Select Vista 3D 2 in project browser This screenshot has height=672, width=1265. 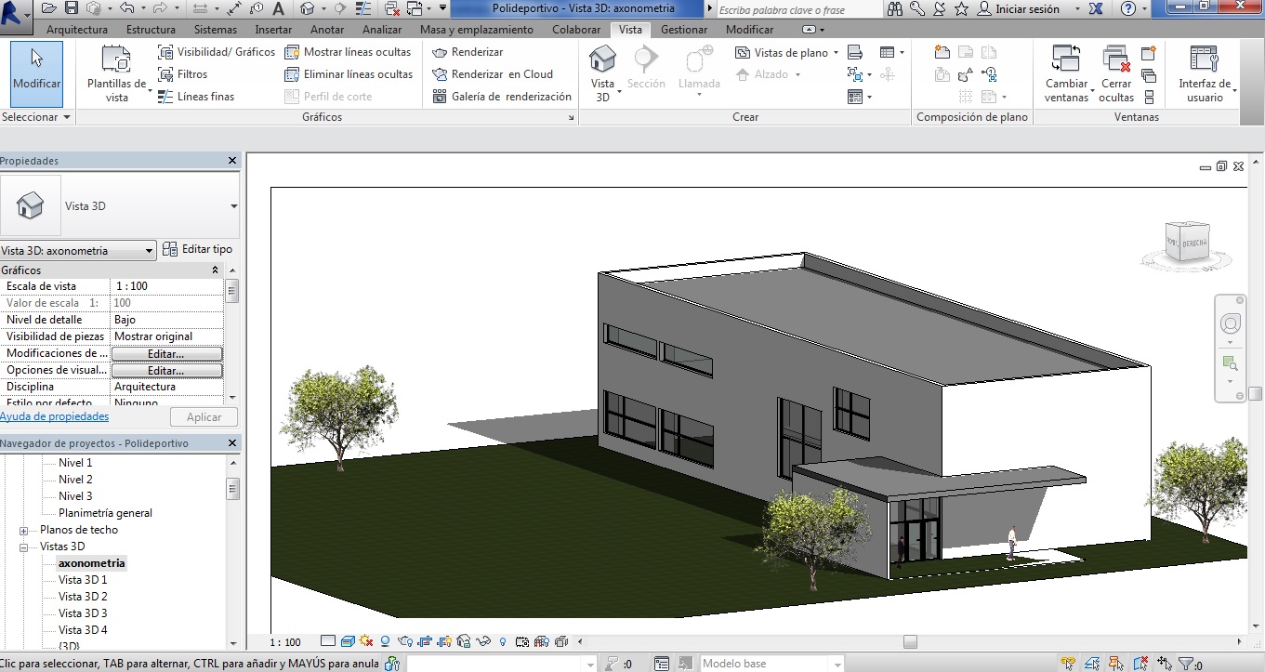coord(83,597)
